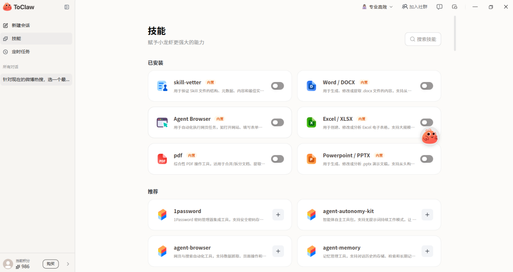The width and height of the screenshot is (513, 272).
Task: Enable the skill-vetter skill toggle
Action: pyautogui.click(x=277, y=86)
